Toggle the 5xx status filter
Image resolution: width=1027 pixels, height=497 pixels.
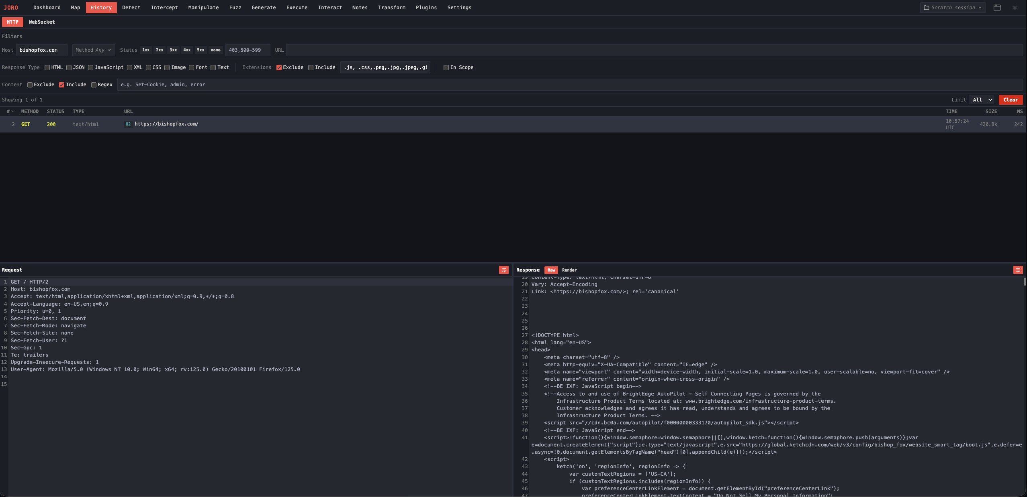200,50
